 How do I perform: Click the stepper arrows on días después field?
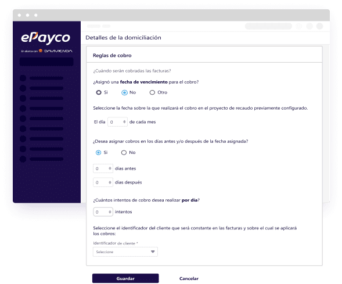(110, 182)
